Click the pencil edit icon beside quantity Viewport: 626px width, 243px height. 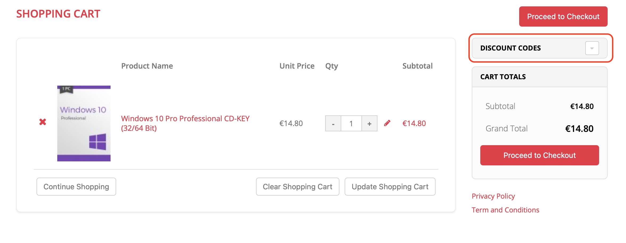pyautogui.click(x=387, y=123)
